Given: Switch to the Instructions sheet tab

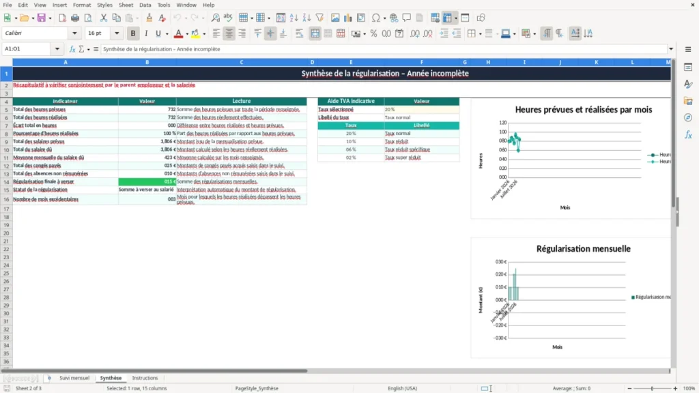Looking at the screenshot, I should [145, 378].
